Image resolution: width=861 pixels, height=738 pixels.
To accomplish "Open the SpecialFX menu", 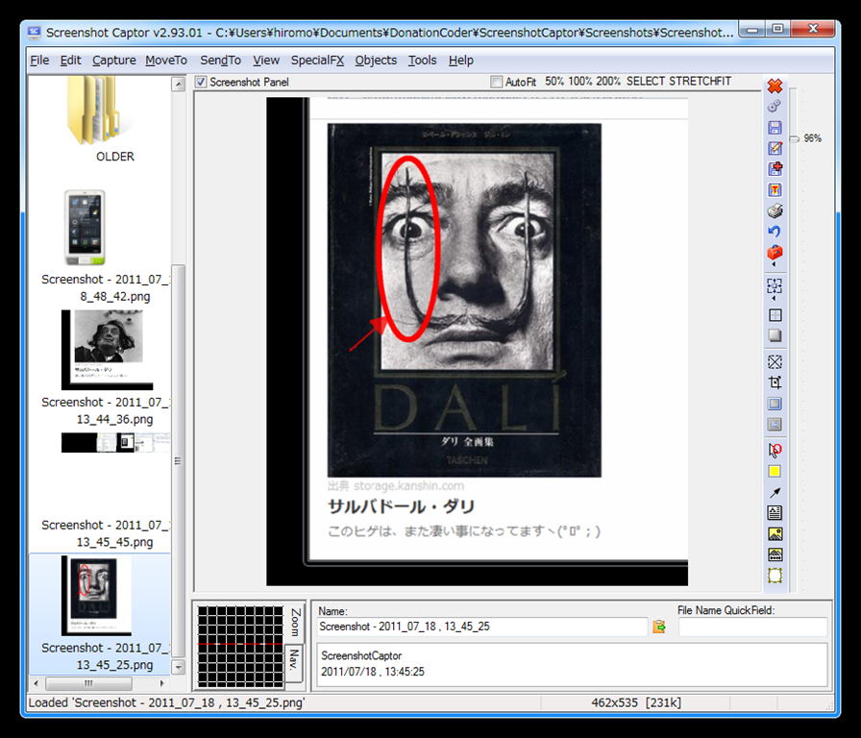I will 317,61.
